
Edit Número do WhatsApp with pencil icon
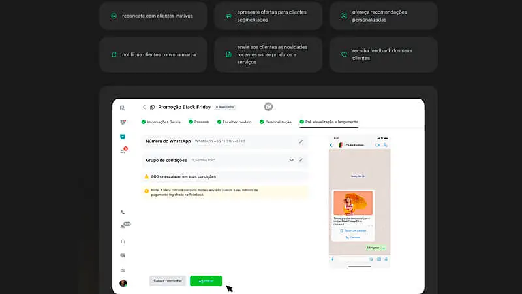[301, 142]
